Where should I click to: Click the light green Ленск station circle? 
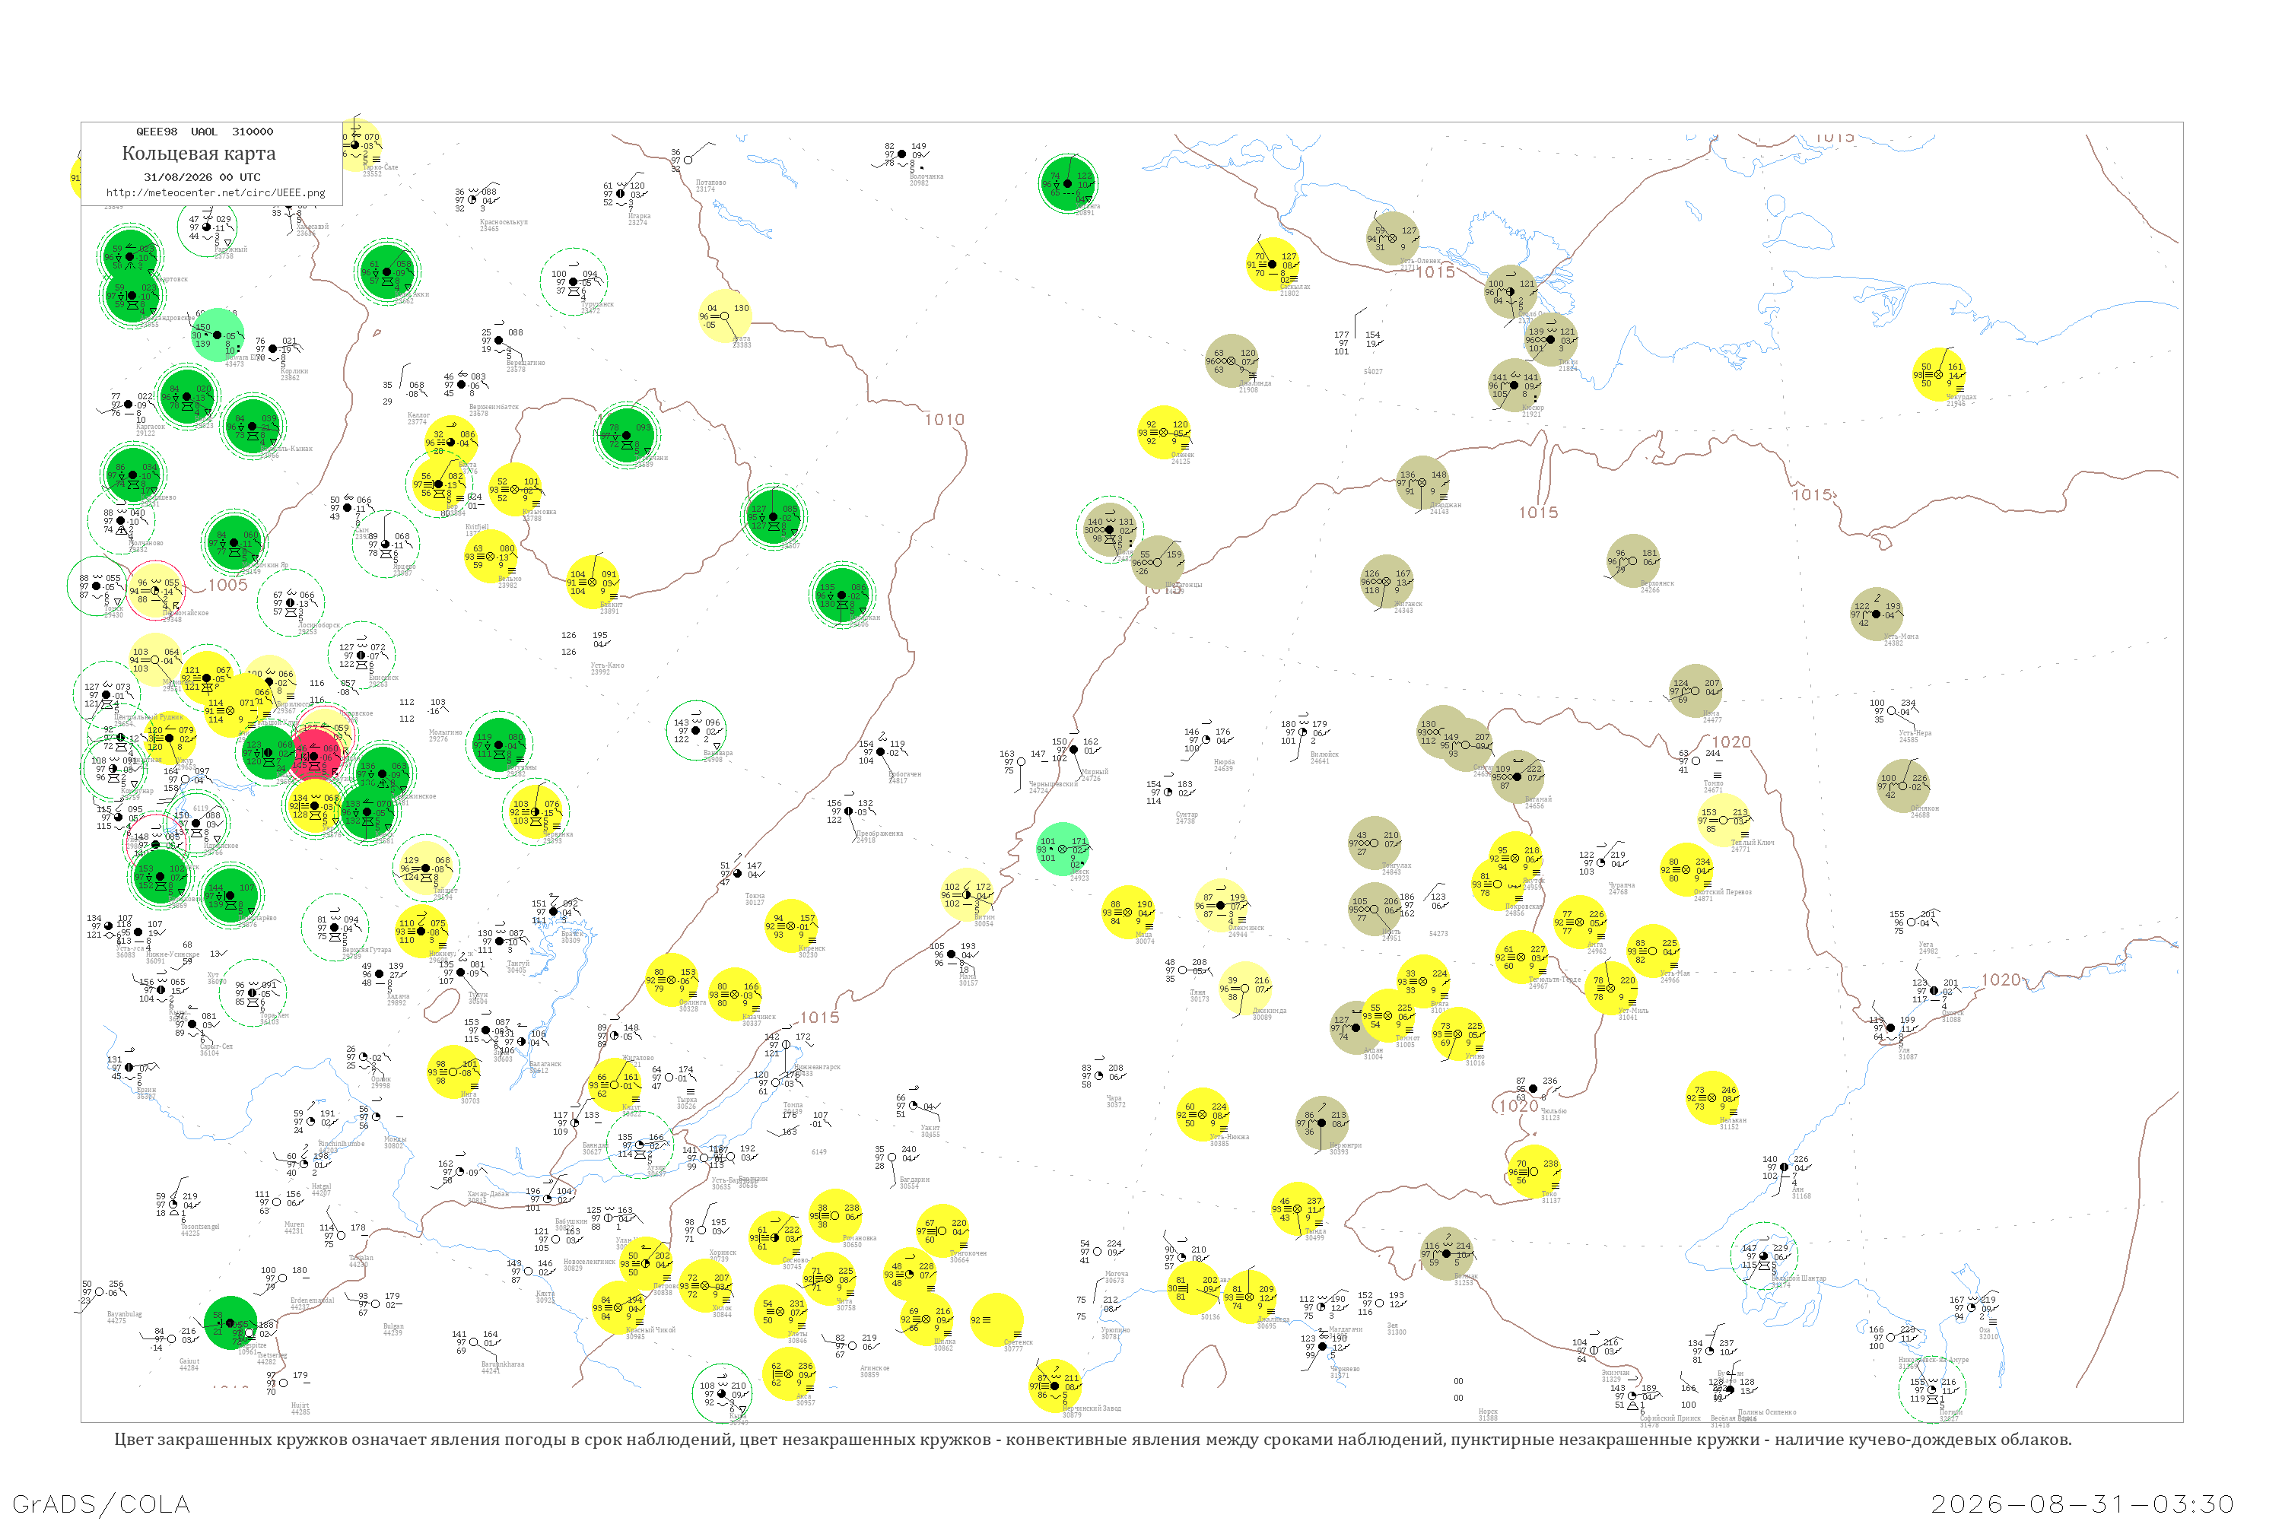click(x=1063, y=849)
